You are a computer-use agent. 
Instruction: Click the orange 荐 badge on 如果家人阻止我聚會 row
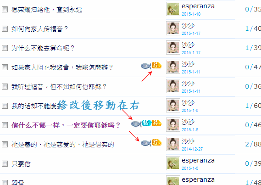pyautogui.click(x=156, y=65)
